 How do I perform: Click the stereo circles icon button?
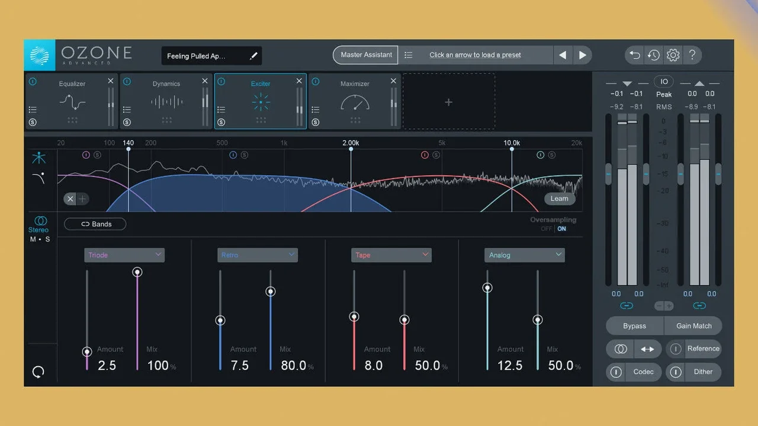click(620, 349)
